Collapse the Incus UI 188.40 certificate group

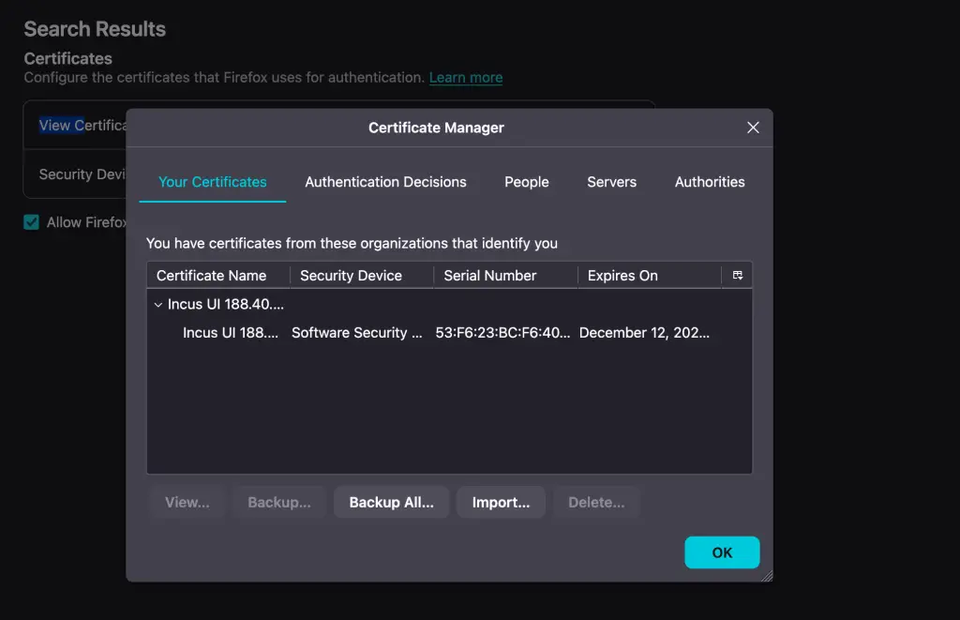pyautogui.click(x=157, y=304)
